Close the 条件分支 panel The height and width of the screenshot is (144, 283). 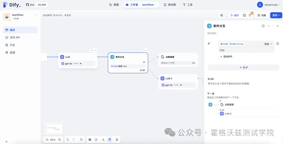[277, 26]
